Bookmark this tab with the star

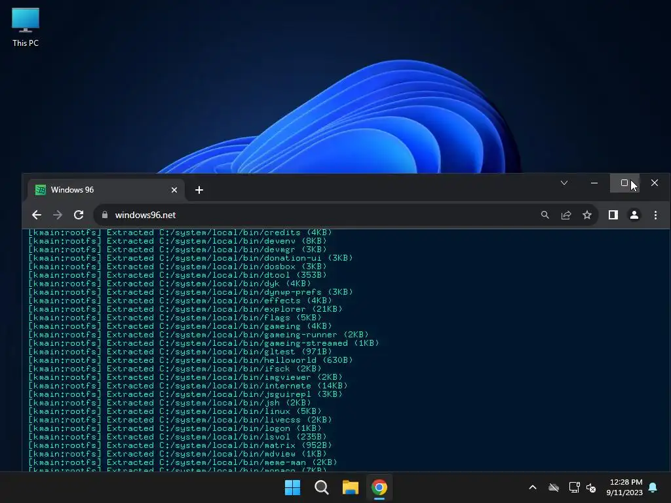click(587, 215)
